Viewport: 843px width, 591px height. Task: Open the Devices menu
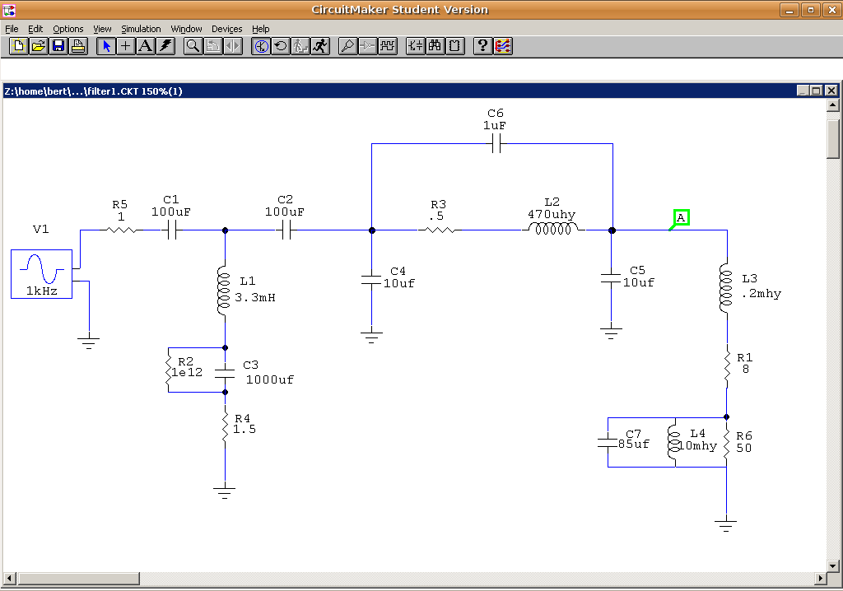(226, 29)
